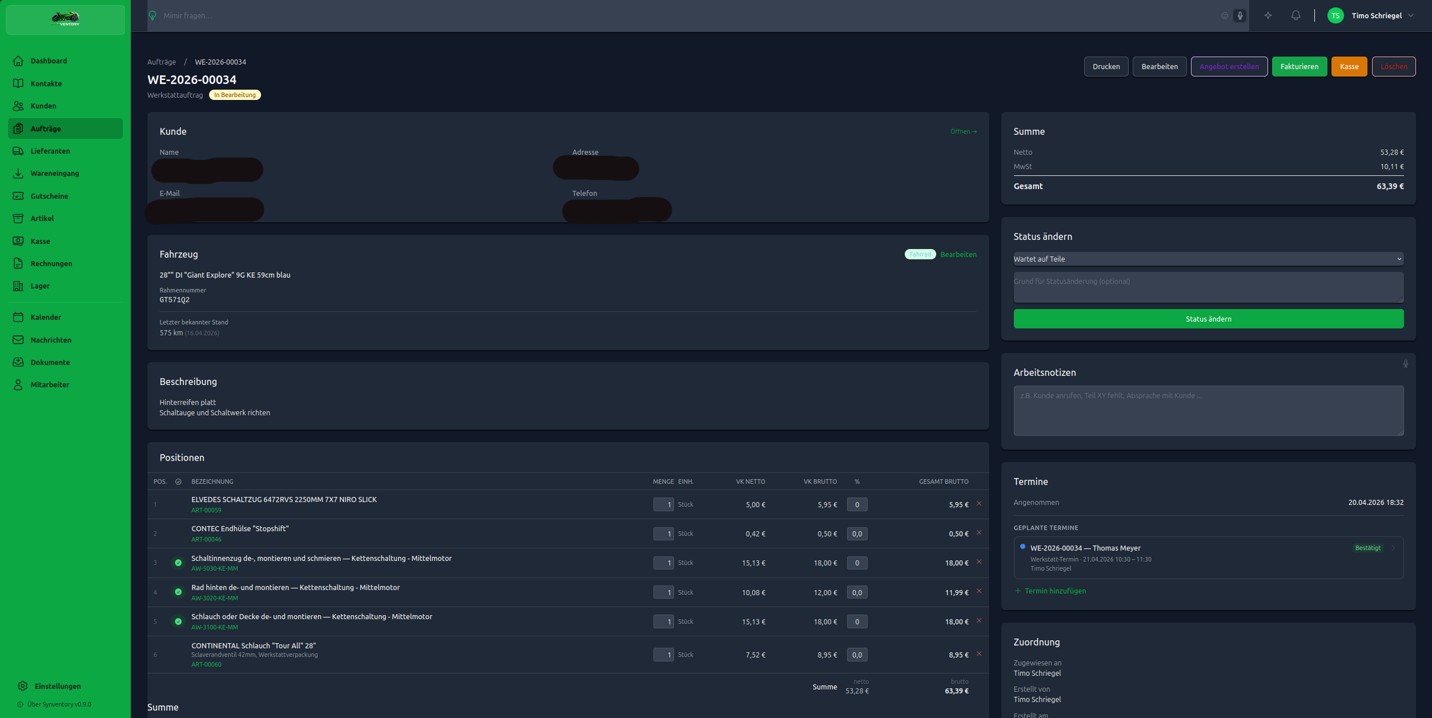Go to Kalender in the sidebar

click(46, 318)
